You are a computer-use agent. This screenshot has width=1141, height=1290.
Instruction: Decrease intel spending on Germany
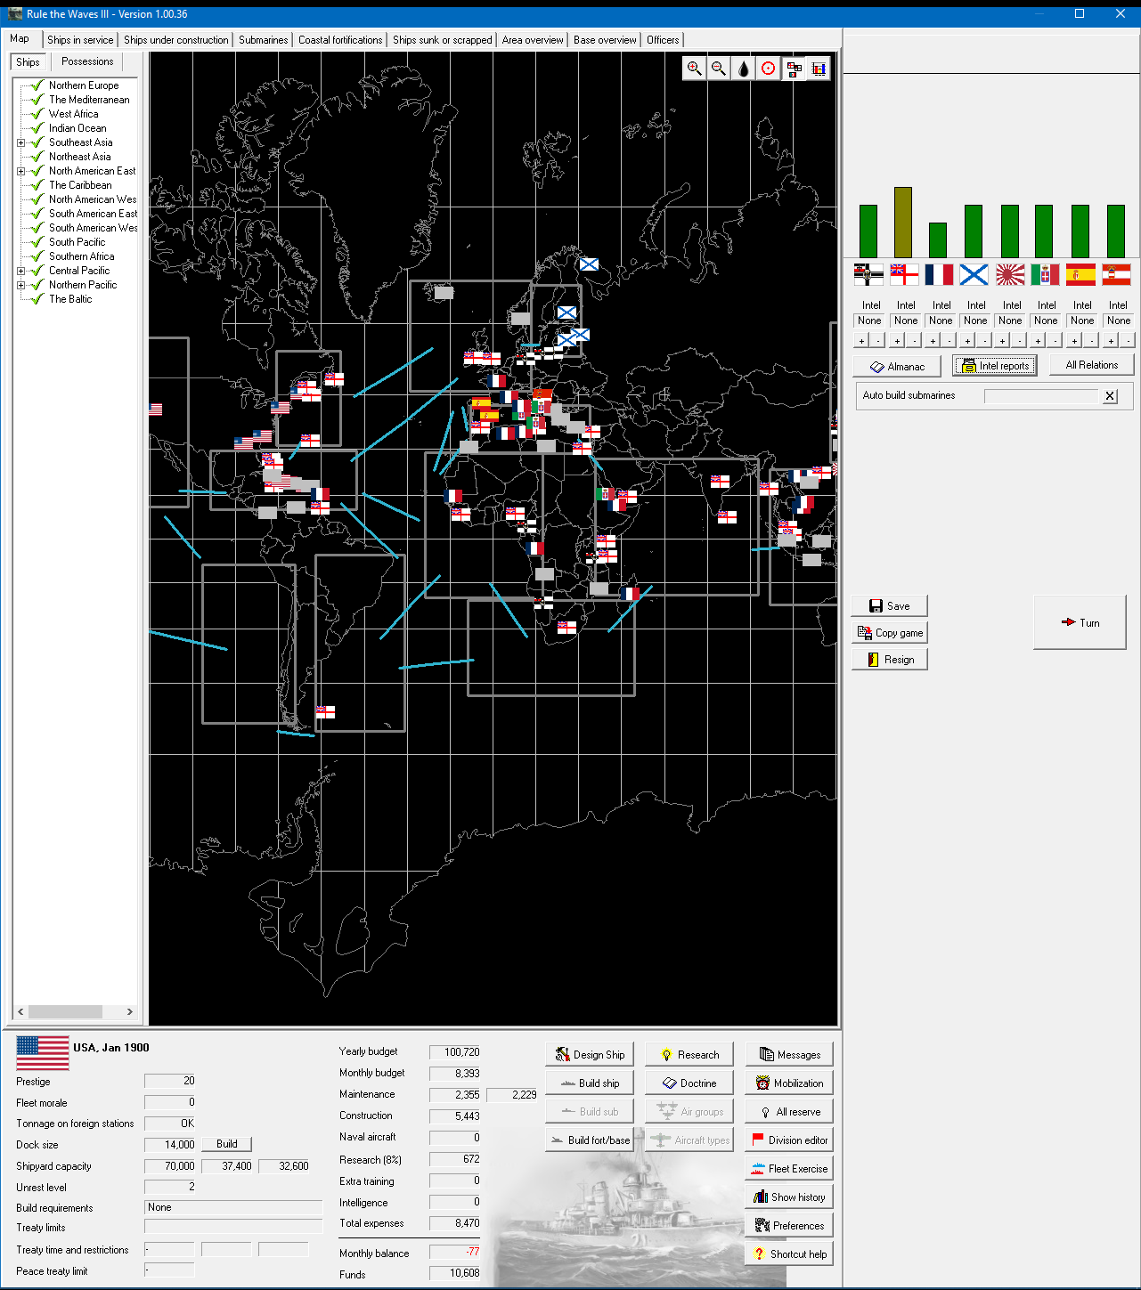click(x=878, y=341)
